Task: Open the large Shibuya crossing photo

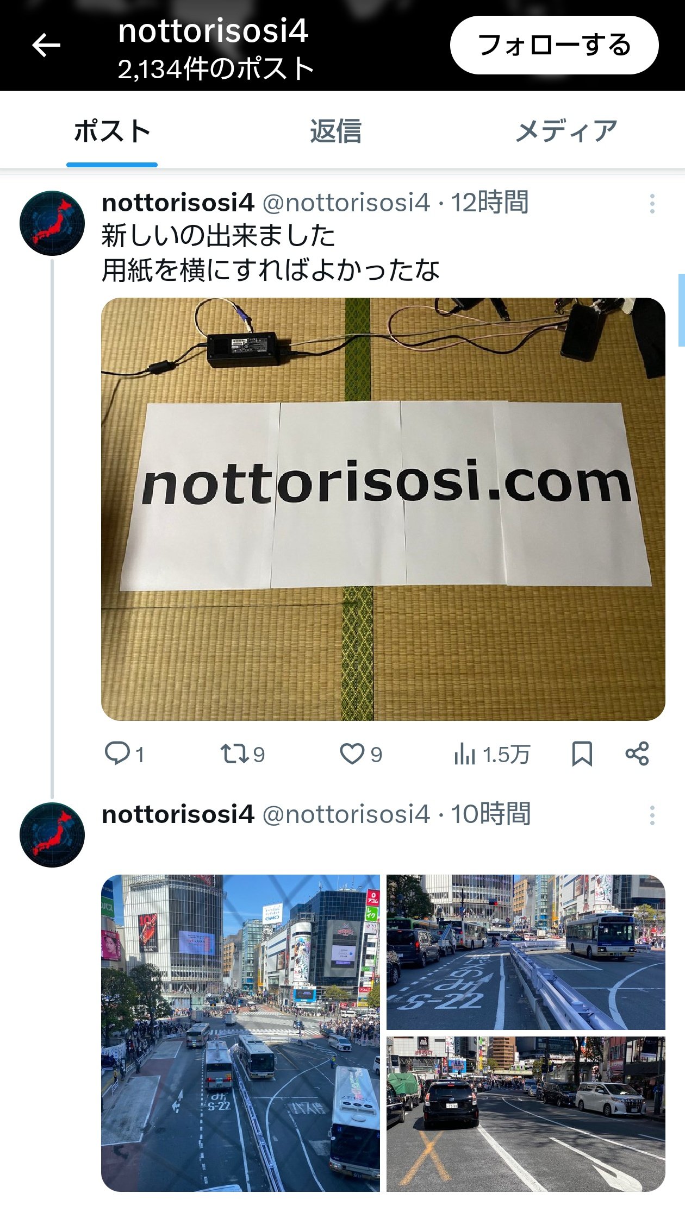Action: pos(240,1033)
